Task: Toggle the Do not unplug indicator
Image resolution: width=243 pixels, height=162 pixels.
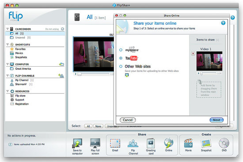Action: click(62, 29)
